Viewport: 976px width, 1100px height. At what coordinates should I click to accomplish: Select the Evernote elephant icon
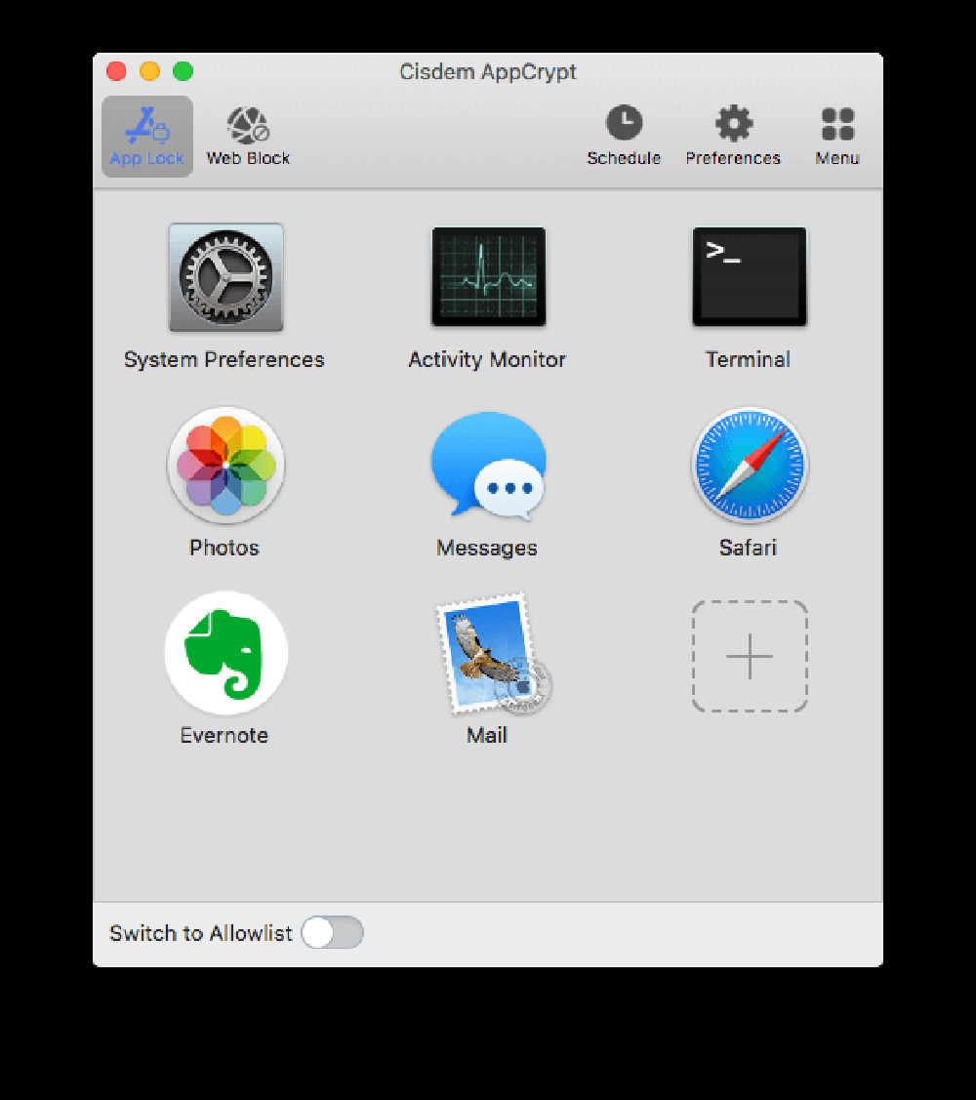pos(225,653)
